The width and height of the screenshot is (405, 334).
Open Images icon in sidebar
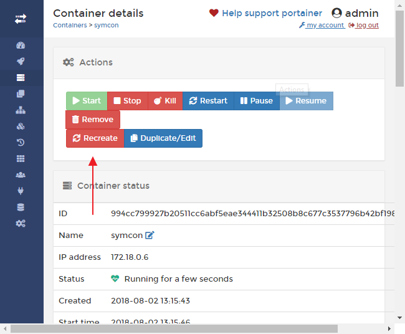tap(21, 93)
